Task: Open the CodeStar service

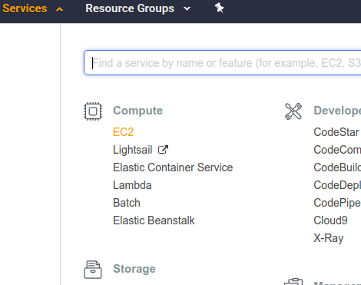Action: pyautogui.click(x=336, y=132)
